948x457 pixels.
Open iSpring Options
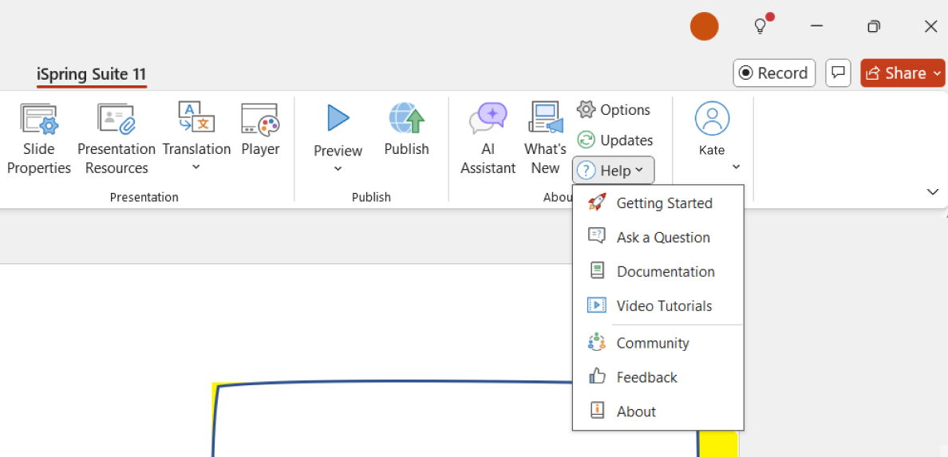pyautogui.click(x=614, y=109)
